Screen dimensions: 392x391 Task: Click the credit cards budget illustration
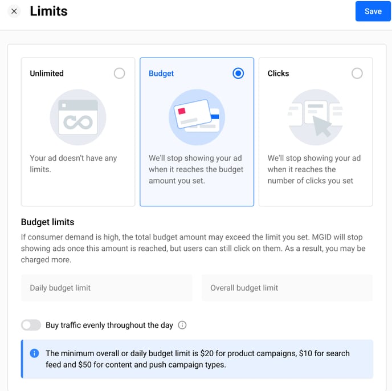click(197, 117)
